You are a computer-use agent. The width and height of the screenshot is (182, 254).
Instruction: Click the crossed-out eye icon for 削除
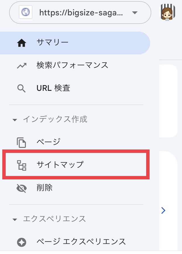22,188
